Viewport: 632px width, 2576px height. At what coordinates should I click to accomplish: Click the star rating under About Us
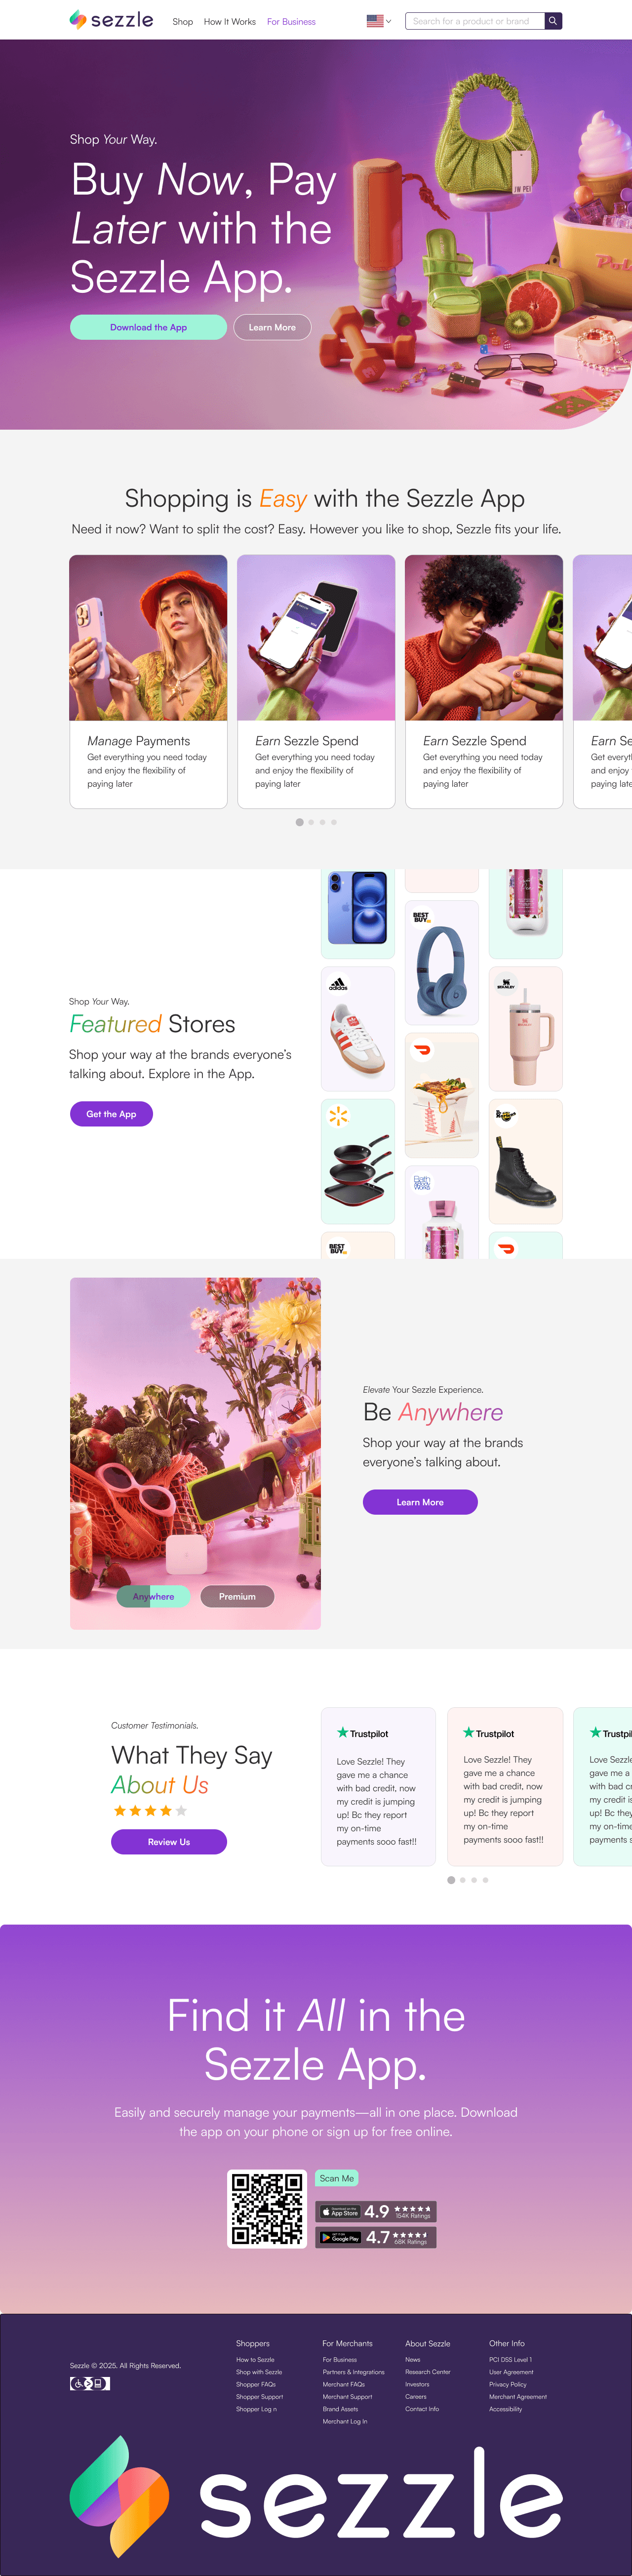tap(150, 1811)
